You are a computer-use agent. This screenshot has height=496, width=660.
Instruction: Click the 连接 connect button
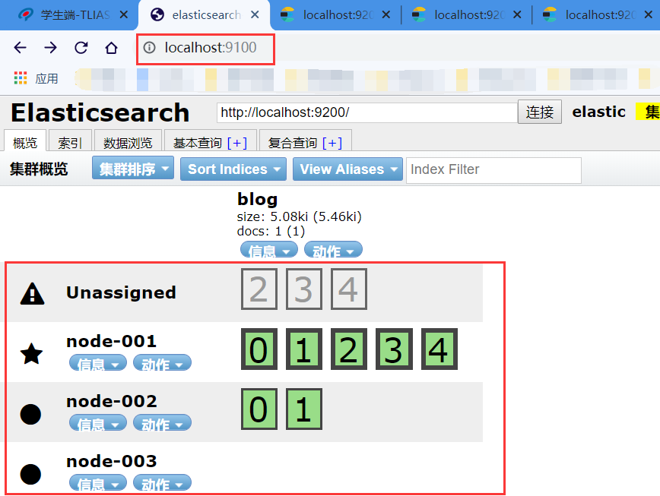(x=540, y=112)
